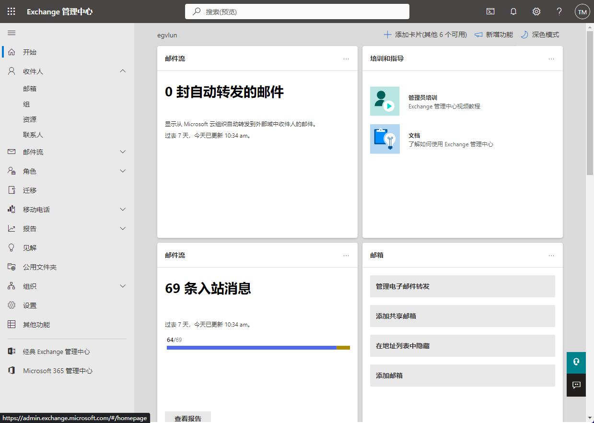Click the line graph icon beside 报告
Image resolution: width=594 pixels, height=423 pixels.
point(12,228)
